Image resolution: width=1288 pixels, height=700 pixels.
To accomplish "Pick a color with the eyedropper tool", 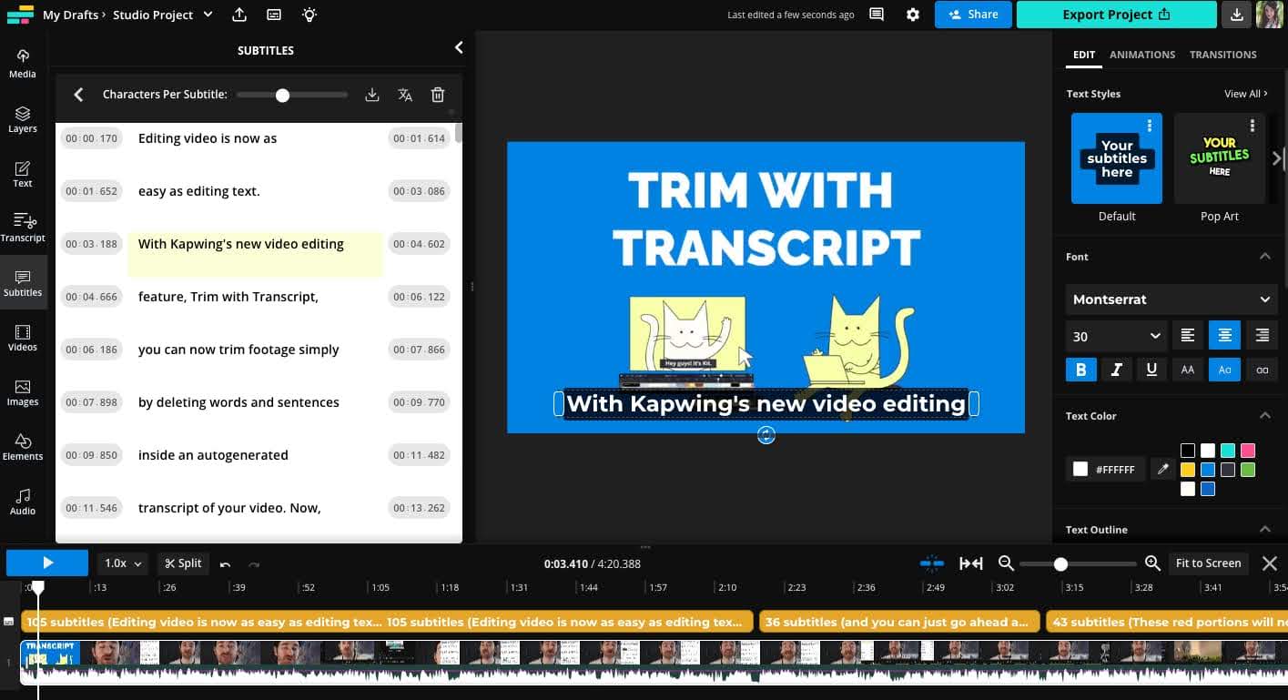I will (1161, 469).
